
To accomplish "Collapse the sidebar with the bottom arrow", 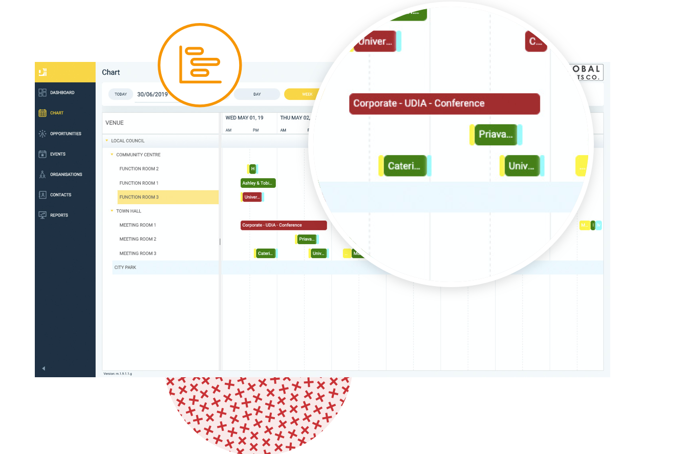I will tap(44, 368).
